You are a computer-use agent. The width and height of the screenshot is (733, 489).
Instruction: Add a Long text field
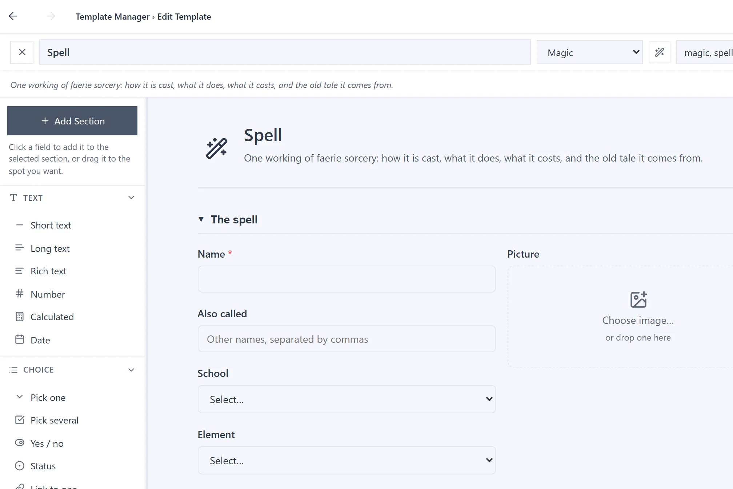[72, 249]
